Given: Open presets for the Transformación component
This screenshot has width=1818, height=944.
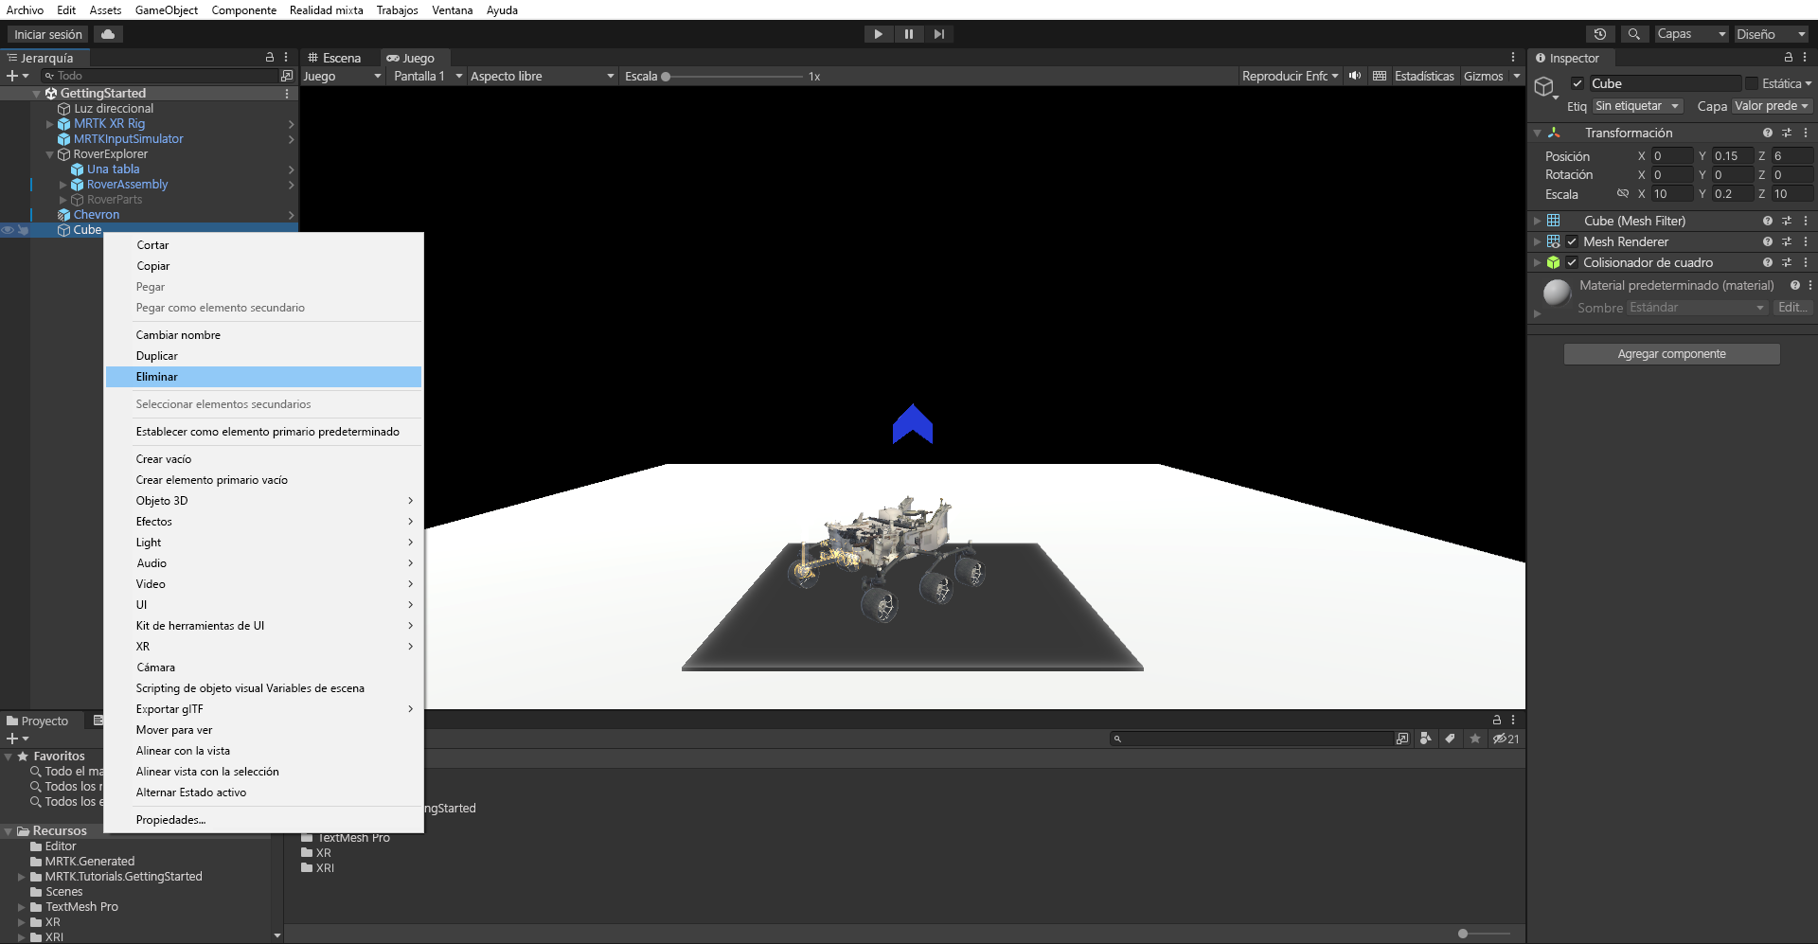Looking at the screenshot, I should point(1787,133).
